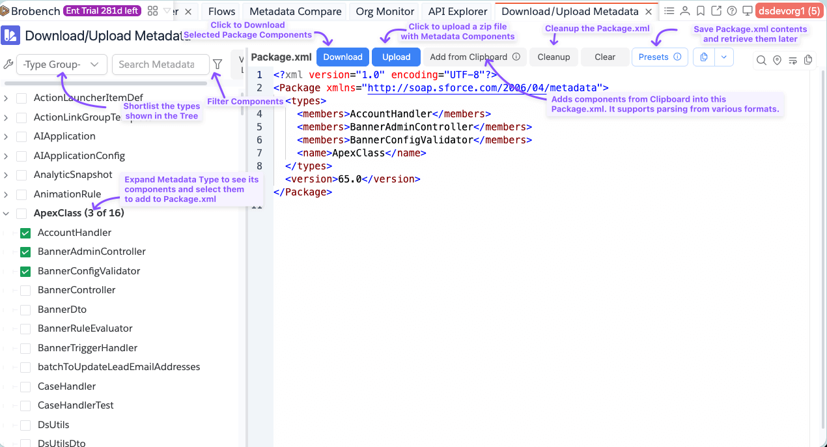Click the bookmark icon in top bar
Screen dimensions: 827x447
tap(701, 11)
